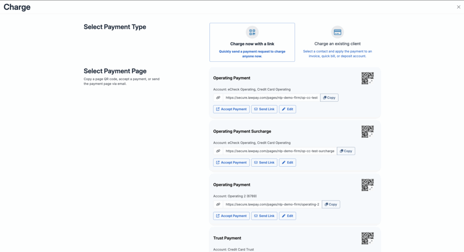Click the op-cc-test URL field

click(x=271, y=98)
